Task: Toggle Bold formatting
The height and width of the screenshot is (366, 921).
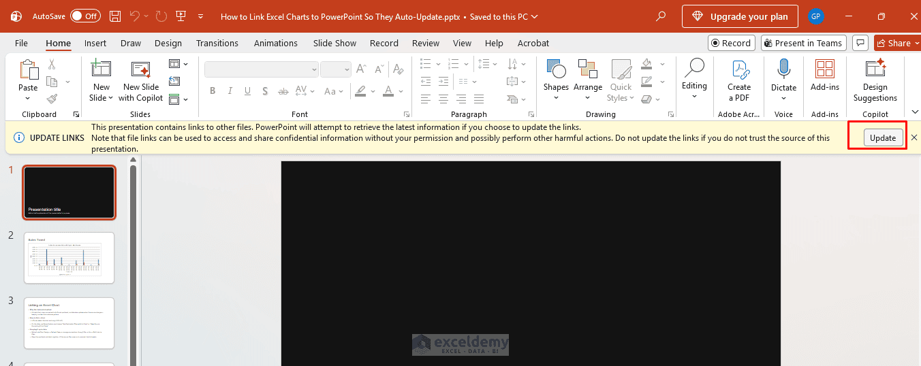Action: pyautogui.click(x=213, y=91)
